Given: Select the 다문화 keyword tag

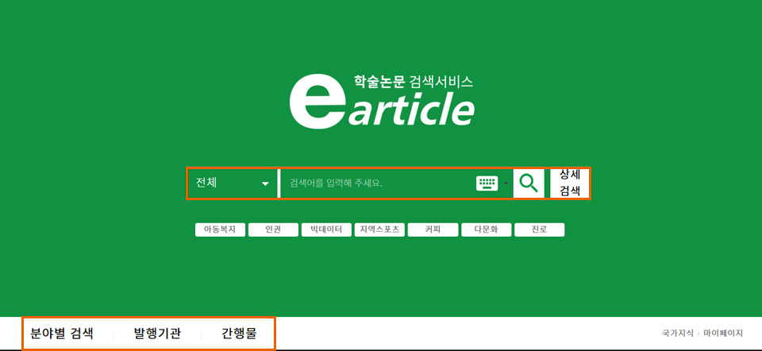Looking at the screenshot, I should pyautogui.click(x=486, y=230).
